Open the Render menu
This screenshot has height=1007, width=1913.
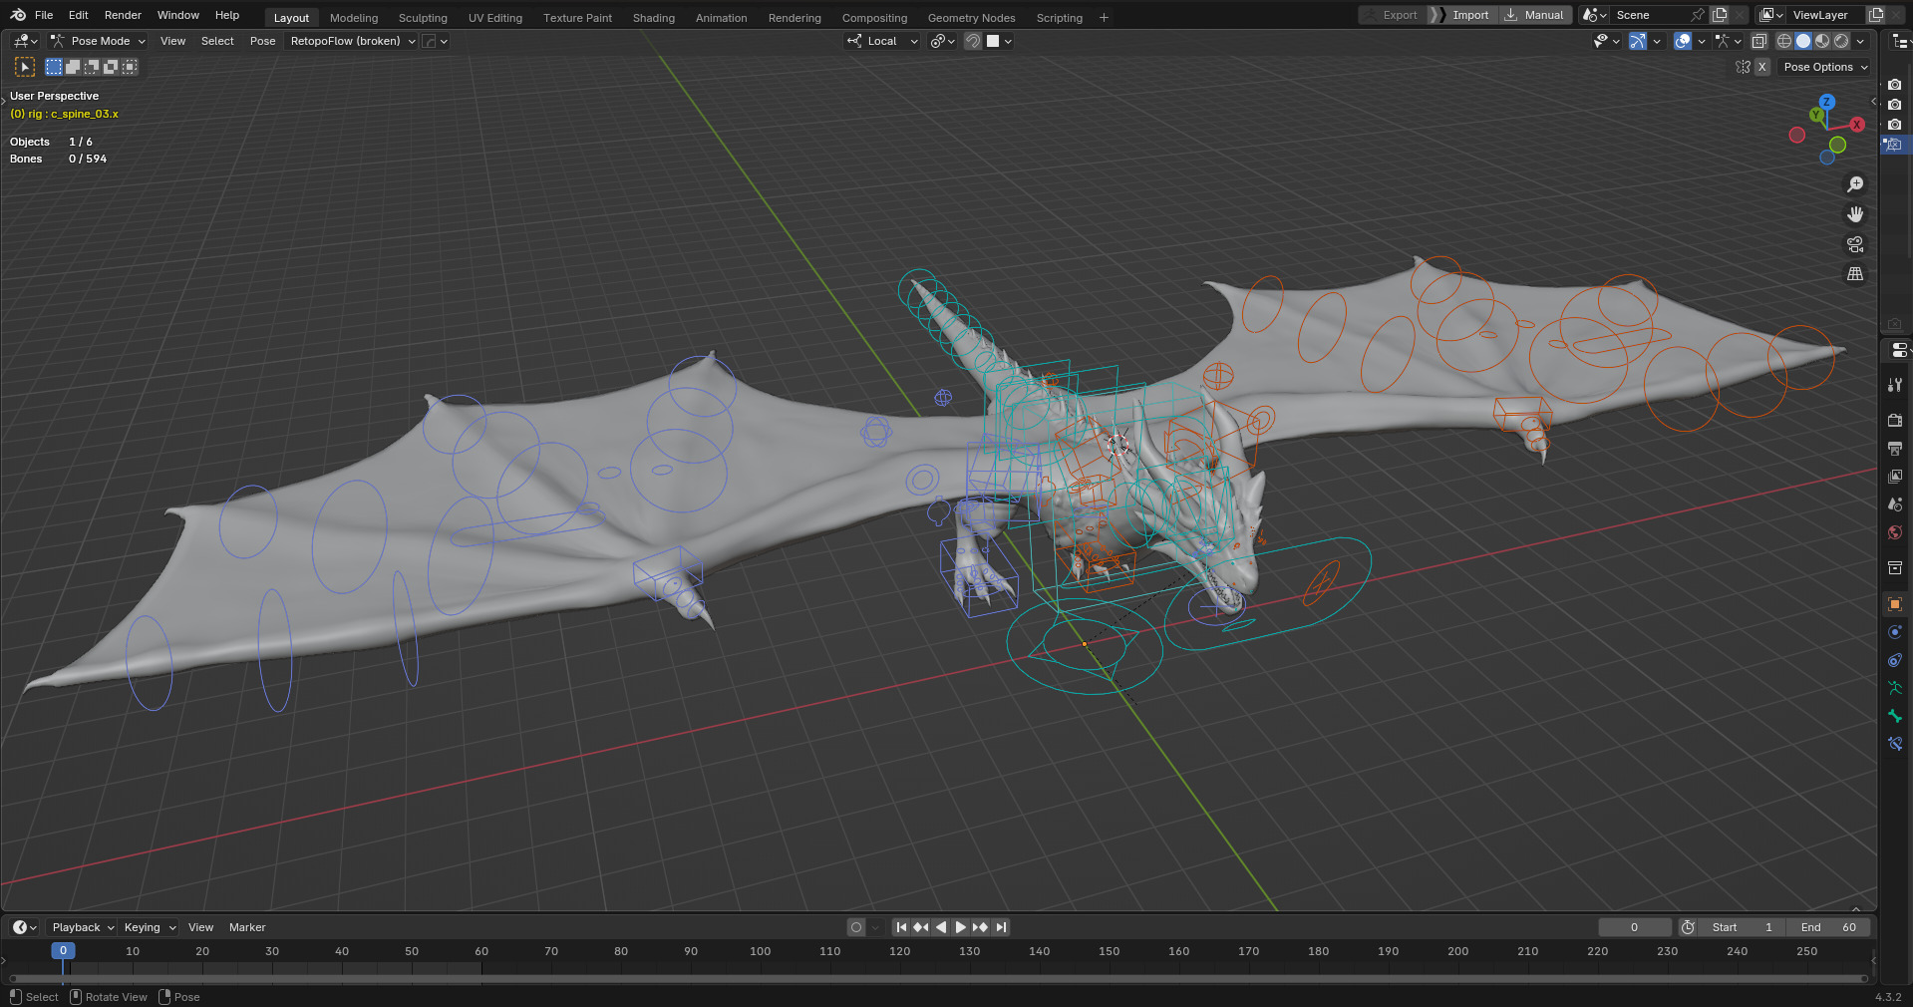tap(123, 15)
